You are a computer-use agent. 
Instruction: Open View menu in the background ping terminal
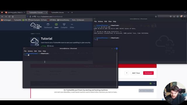coord(110,22)
